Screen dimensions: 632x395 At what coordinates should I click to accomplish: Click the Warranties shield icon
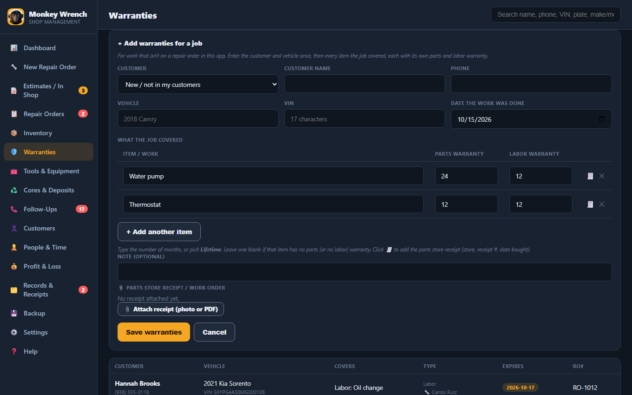[x=14, y=152]
